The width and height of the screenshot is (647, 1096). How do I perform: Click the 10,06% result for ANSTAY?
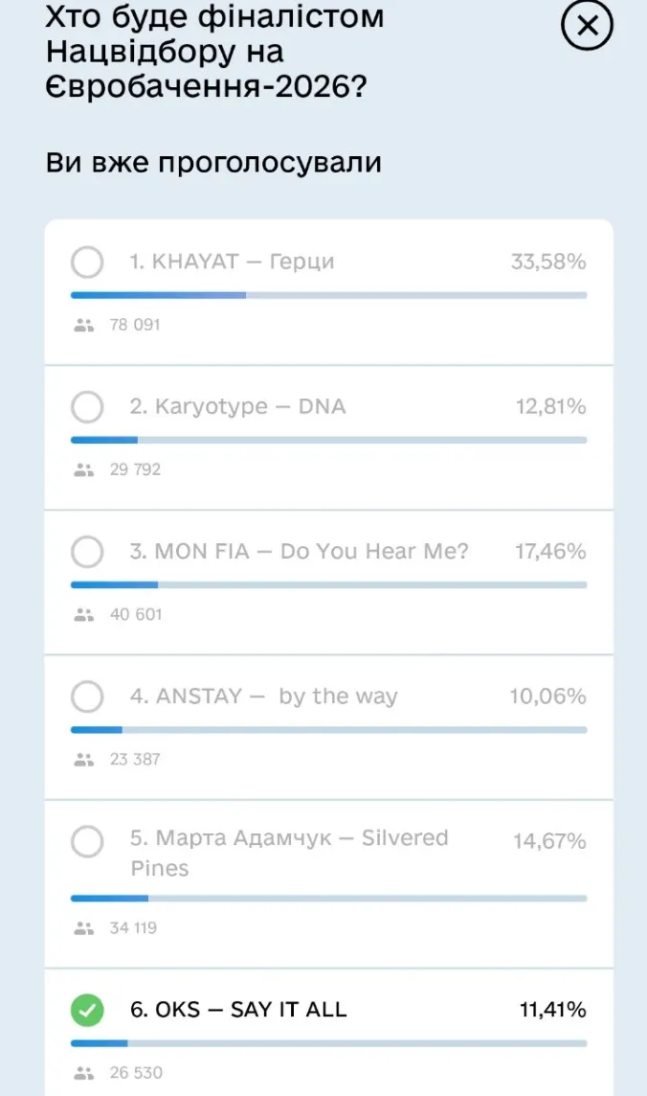(x=547, y=696)
